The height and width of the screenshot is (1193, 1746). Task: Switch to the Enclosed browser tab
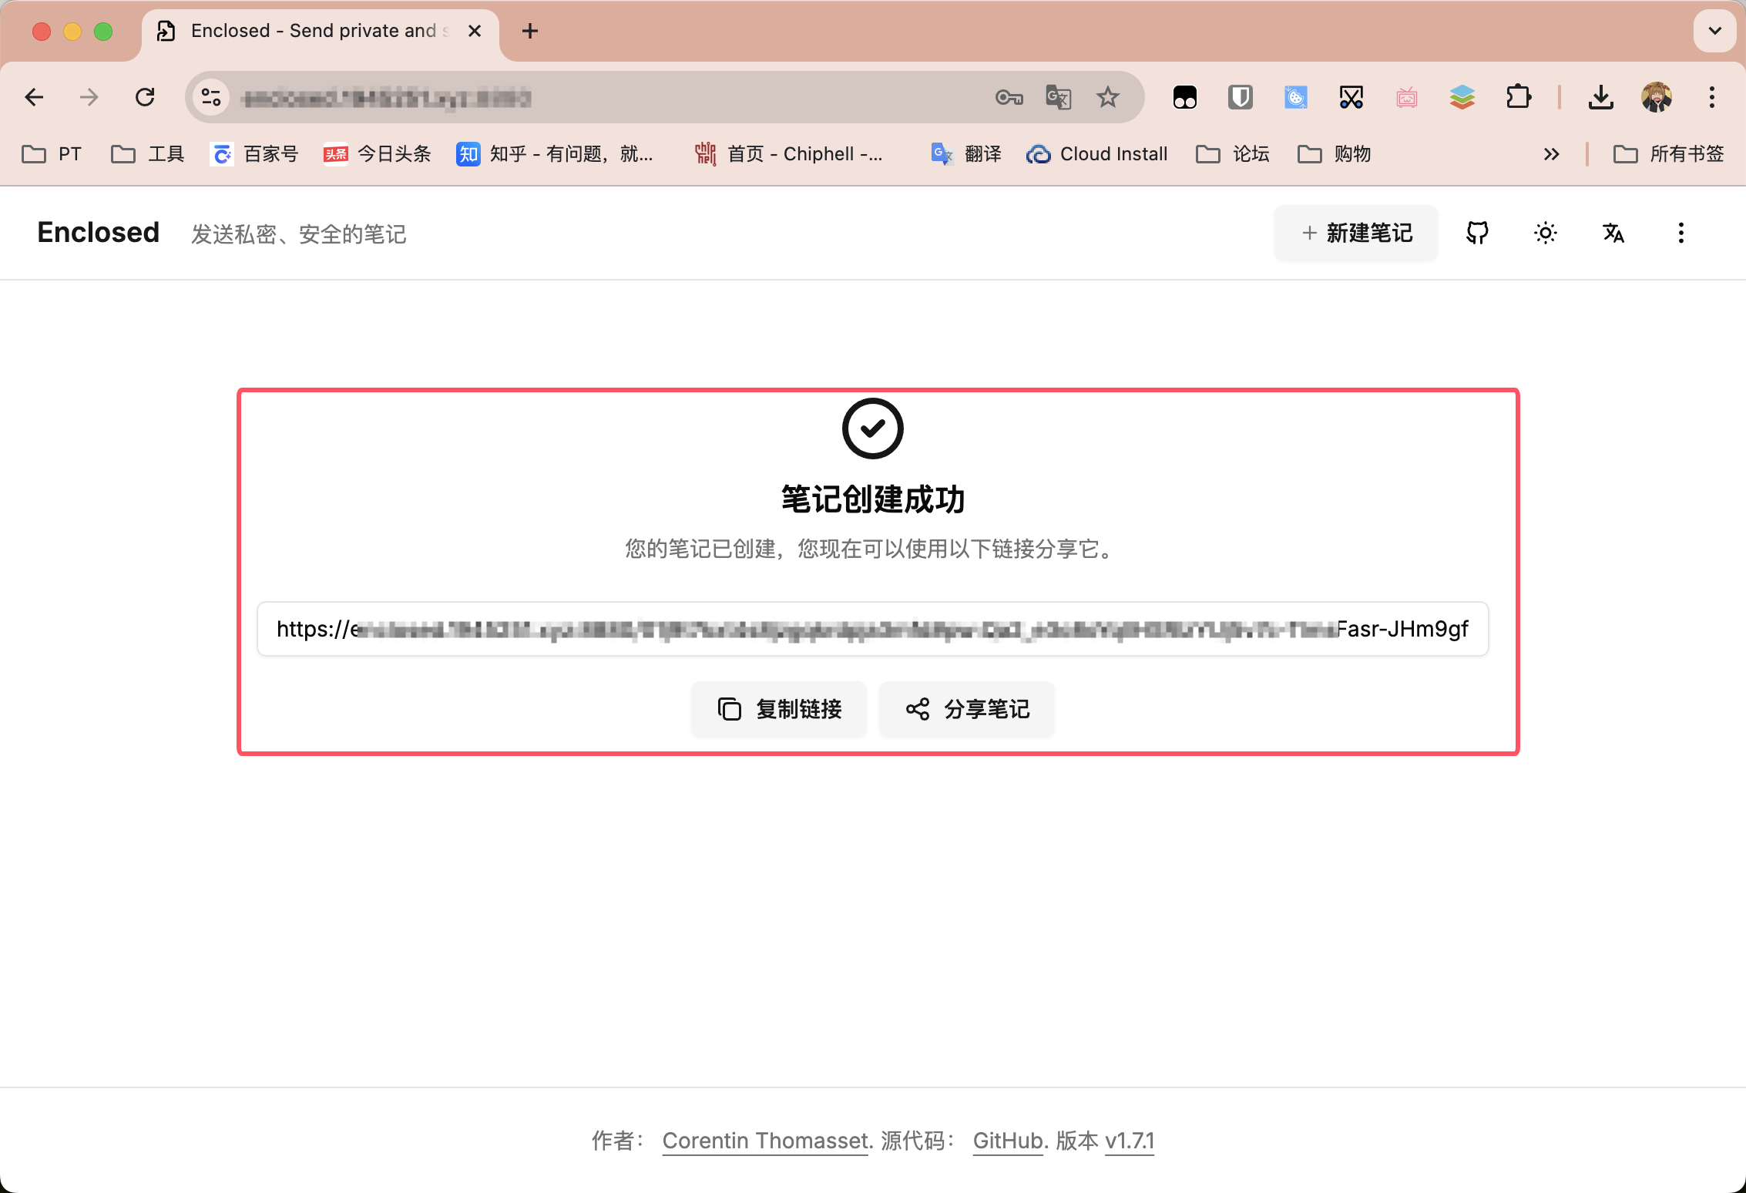(321, 31)
